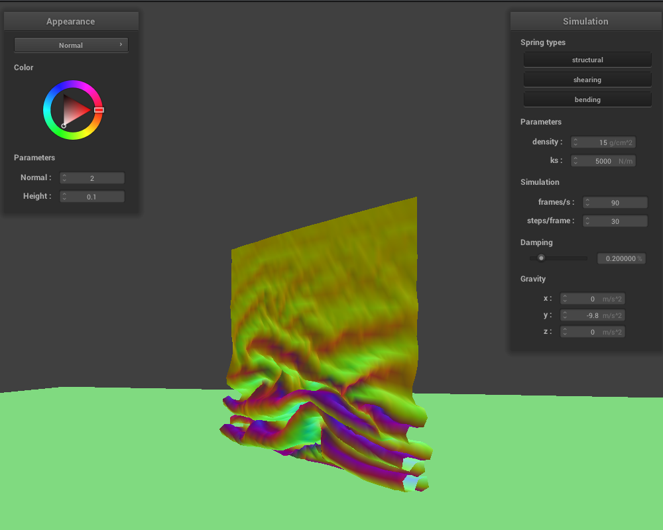The width and height of the screenshot is (663, 530).
Task: Click the Gravity x value field
Action: click(x=592, y=298)
